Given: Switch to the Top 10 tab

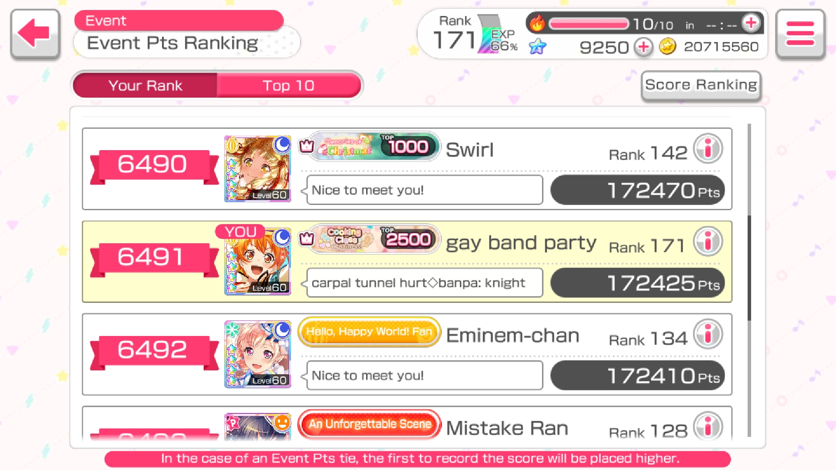Looking at the screenshot, I should (288, 85).
